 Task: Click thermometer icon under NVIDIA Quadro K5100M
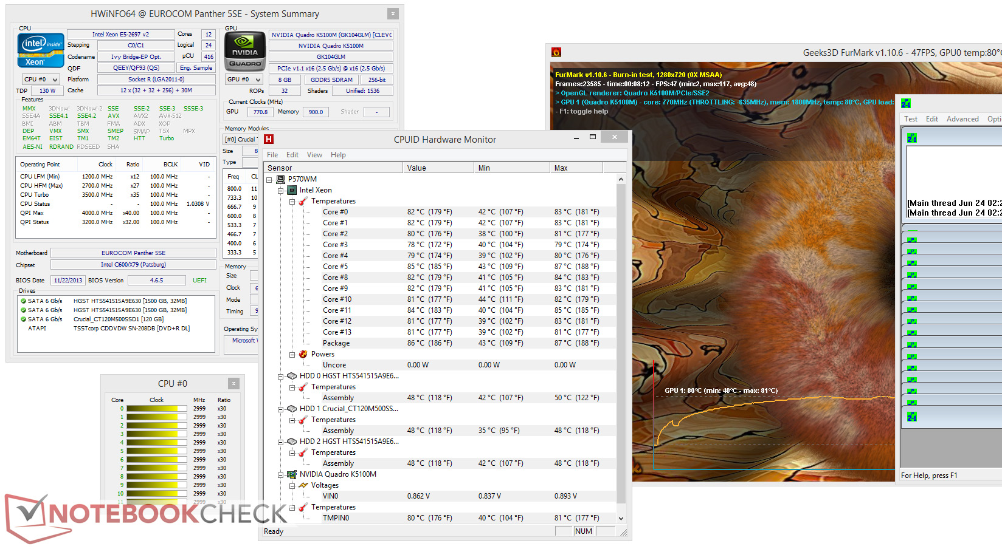(x=303, y=507)
